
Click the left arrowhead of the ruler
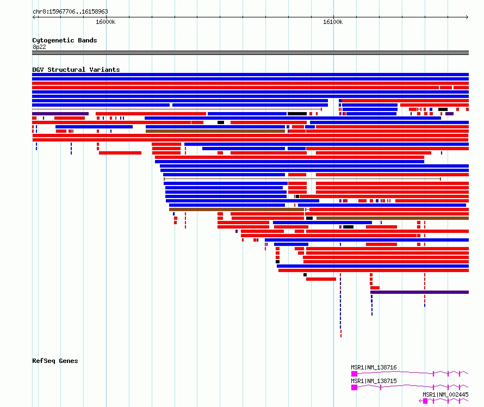(x=34, y=17)
